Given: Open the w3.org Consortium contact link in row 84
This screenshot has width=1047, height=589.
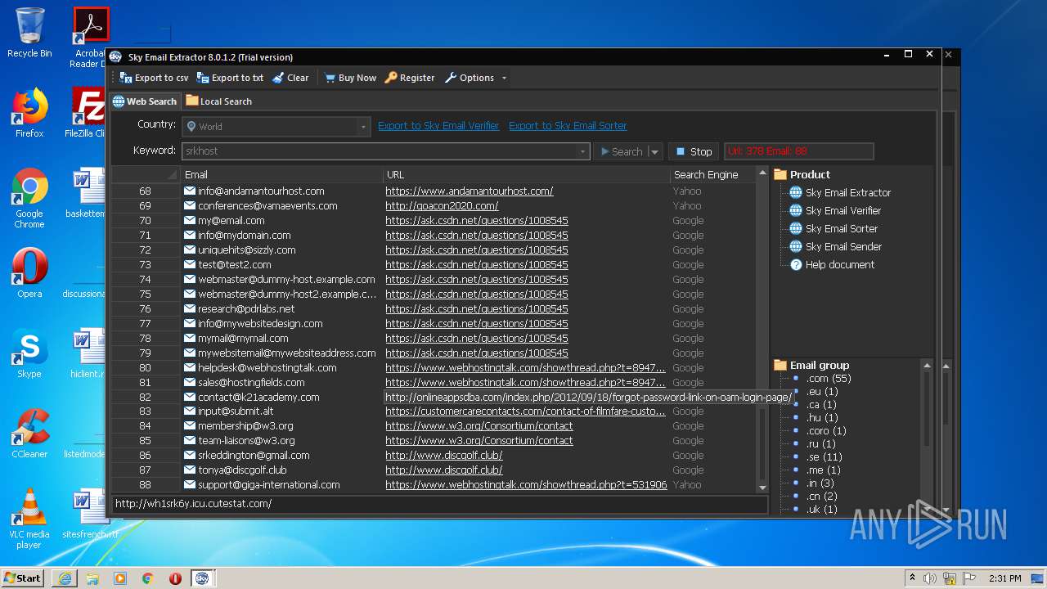Looking at the screenshot, I should [479, 426].
